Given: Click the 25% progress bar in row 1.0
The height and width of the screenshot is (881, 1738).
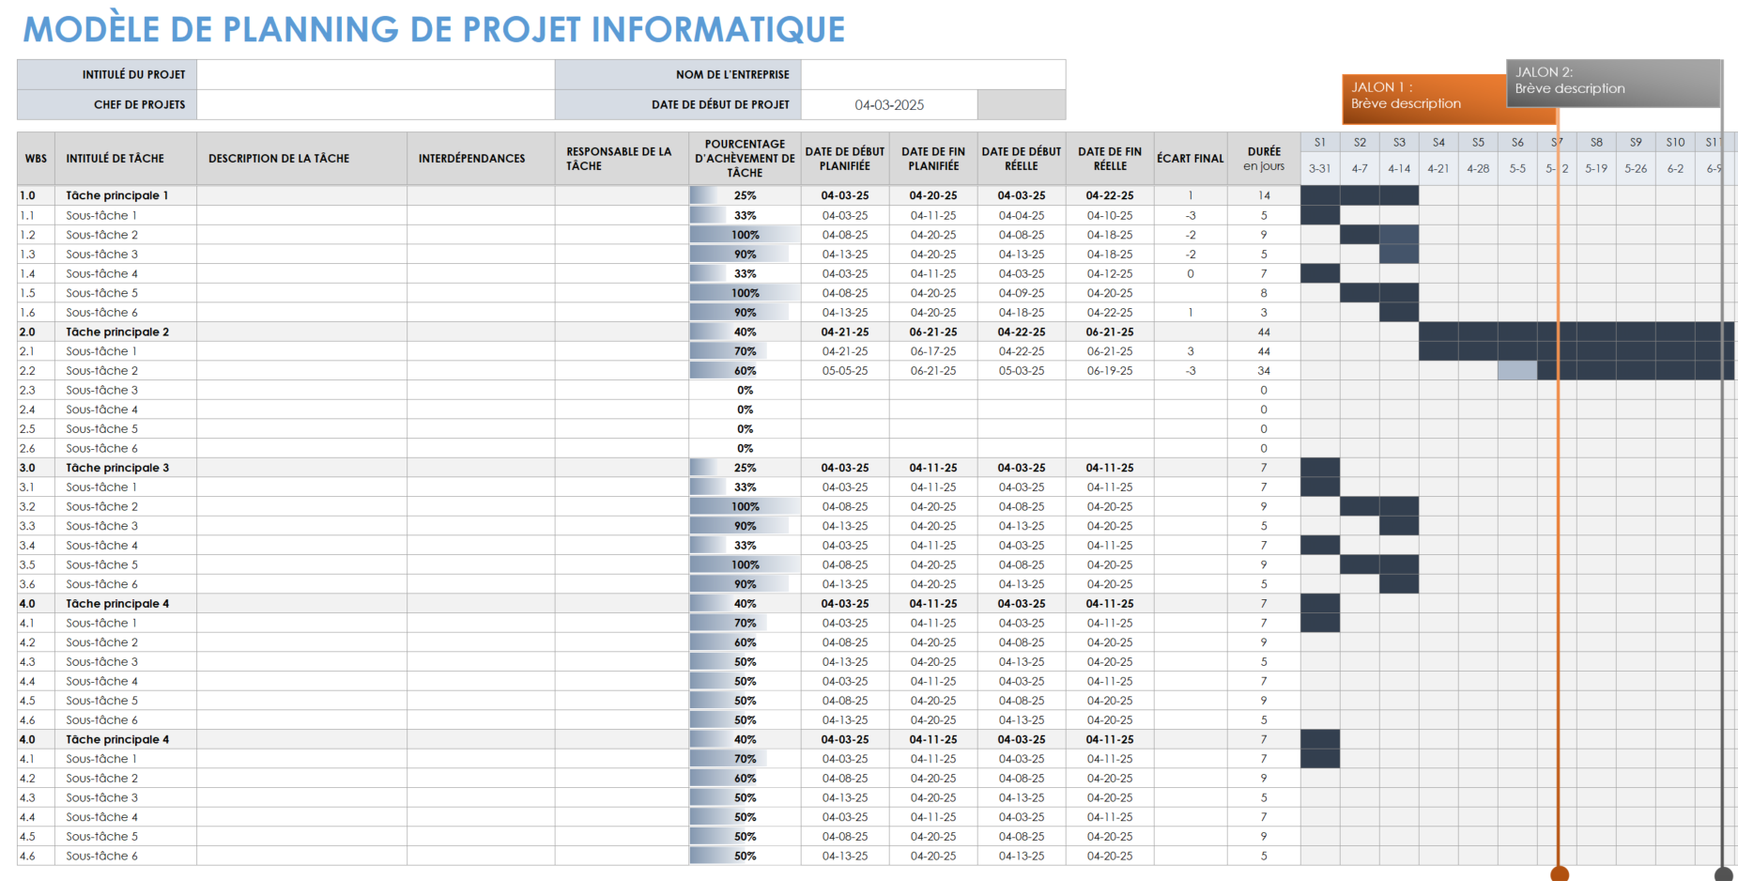Looking at the screenshot, I should point(745,195).
